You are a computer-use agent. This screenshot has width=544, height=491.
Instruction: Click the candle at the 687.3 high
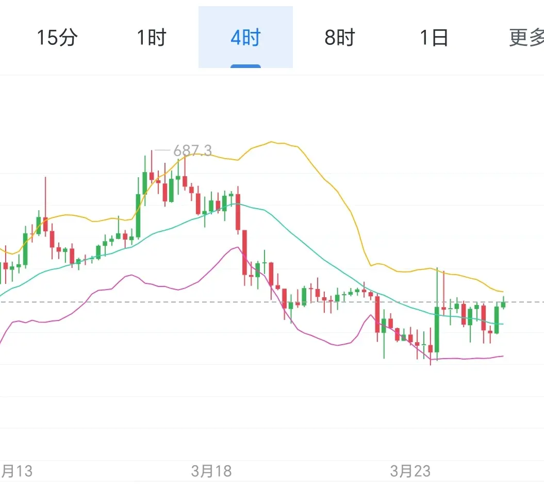click(x=185, y=180)
